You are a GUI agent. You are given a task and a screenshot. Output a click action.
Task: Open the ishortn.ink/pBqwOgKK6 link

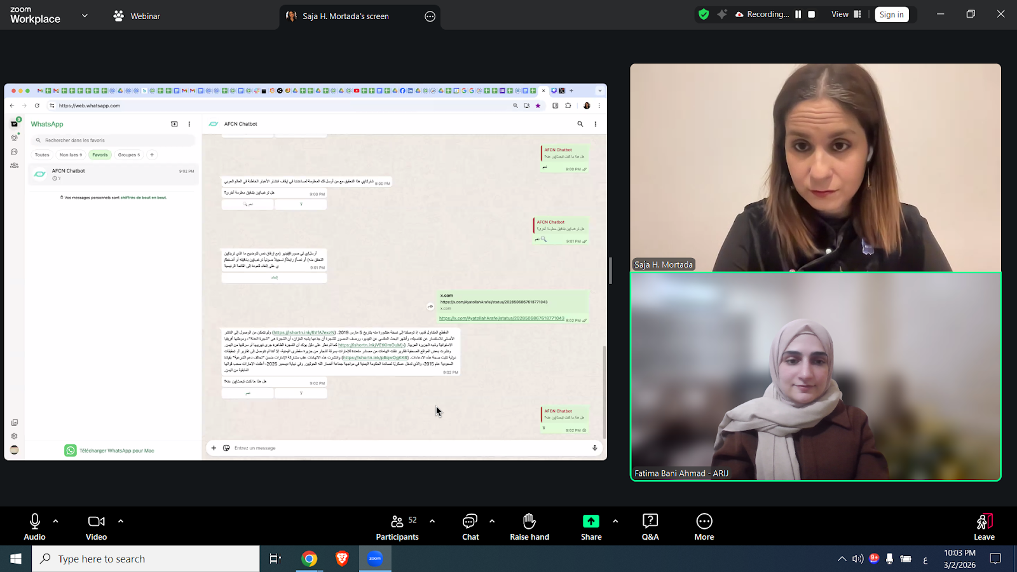[375, 358]
